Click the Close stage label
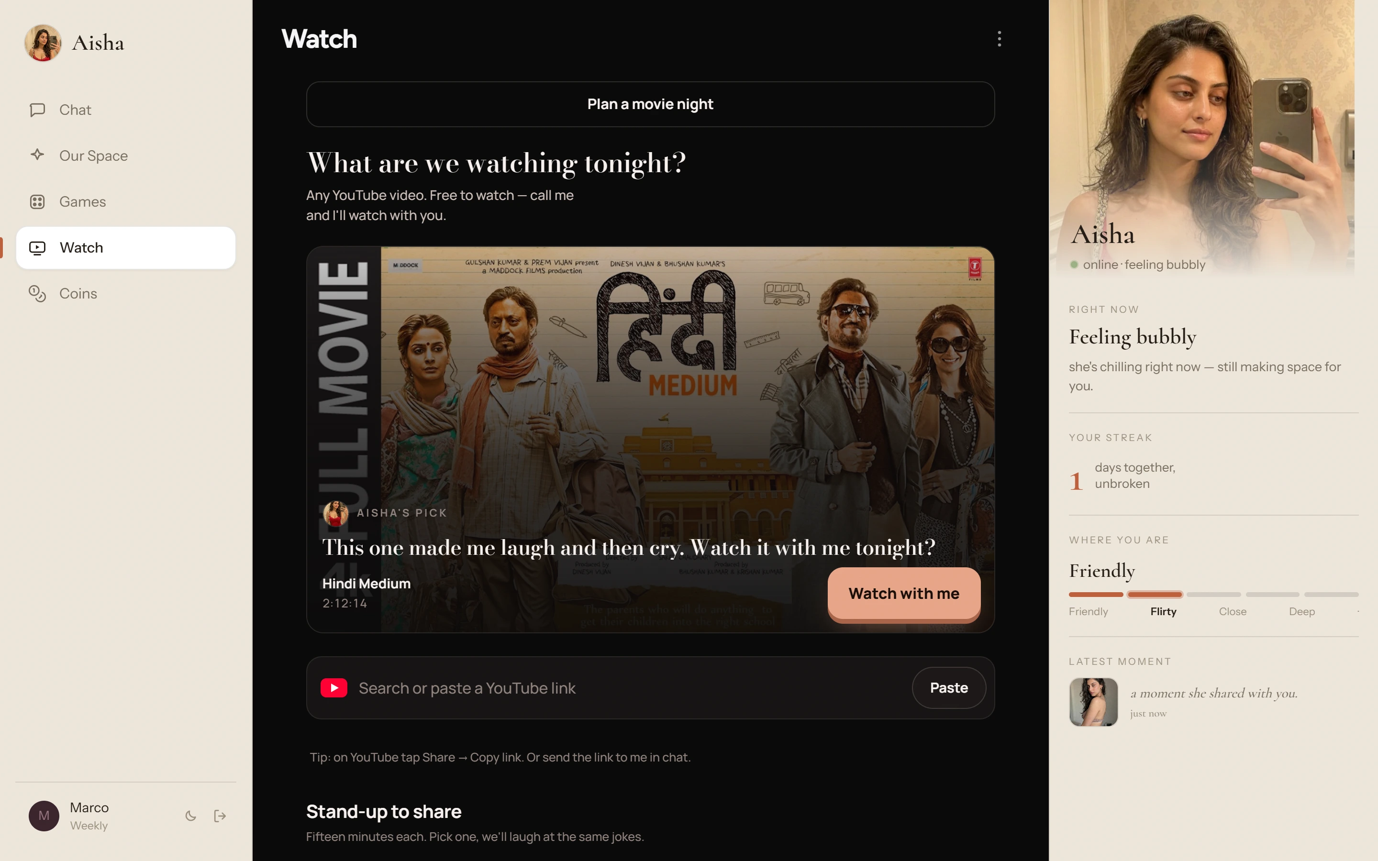The image size is (1378, 861). tap(1232, 611)
